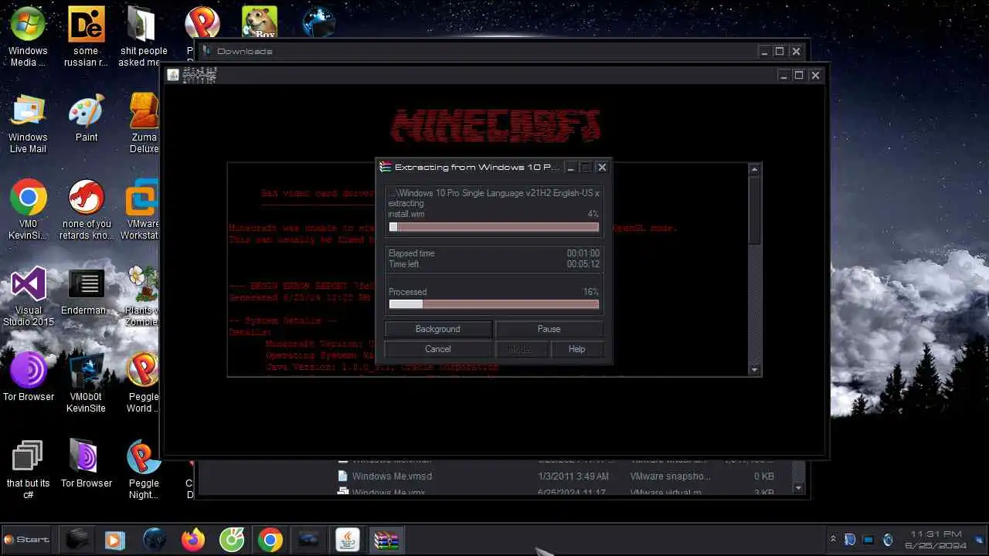Switch to Java Minecraft taskbar item

pyautogui.click(x=348, y=540)
